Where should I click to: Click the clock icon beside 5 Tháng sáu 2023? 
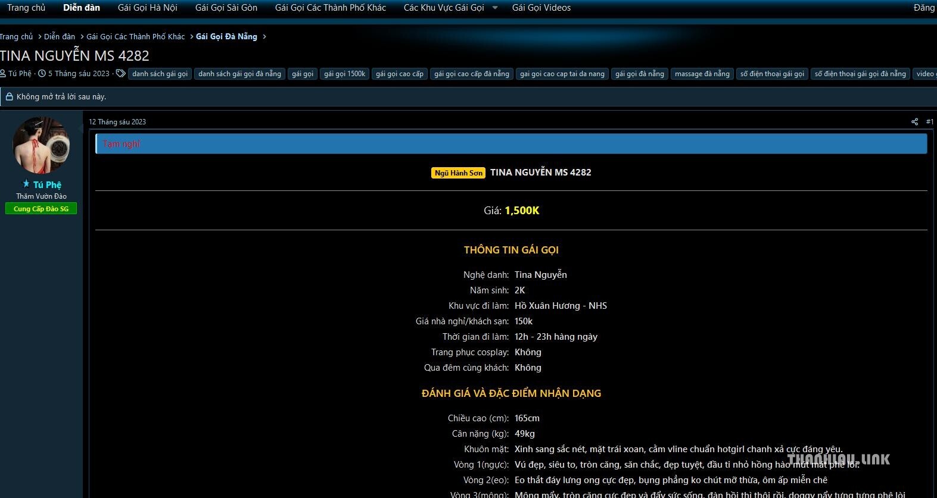[x=42, y=74]
